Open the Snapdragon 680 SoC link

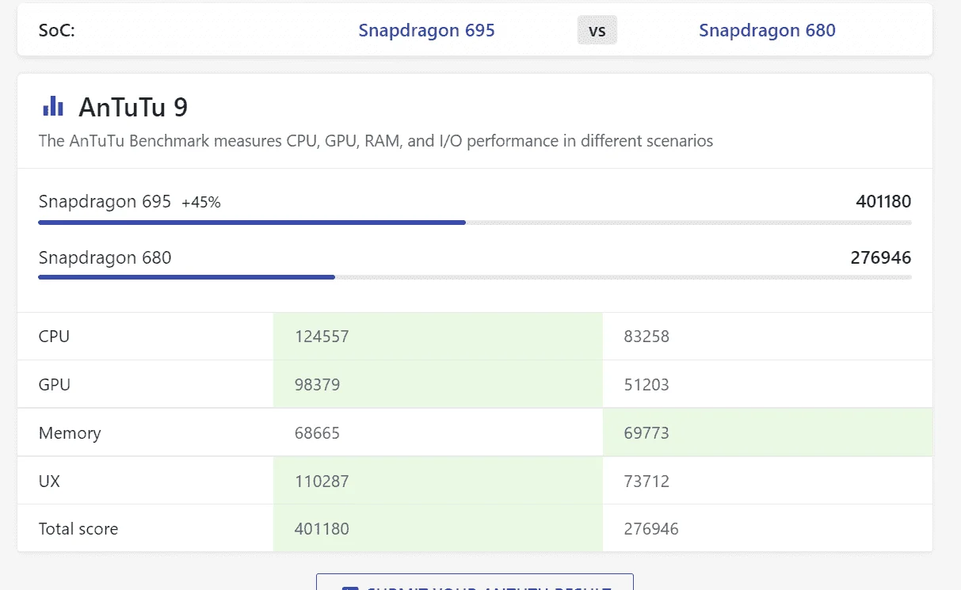(767, 30)
